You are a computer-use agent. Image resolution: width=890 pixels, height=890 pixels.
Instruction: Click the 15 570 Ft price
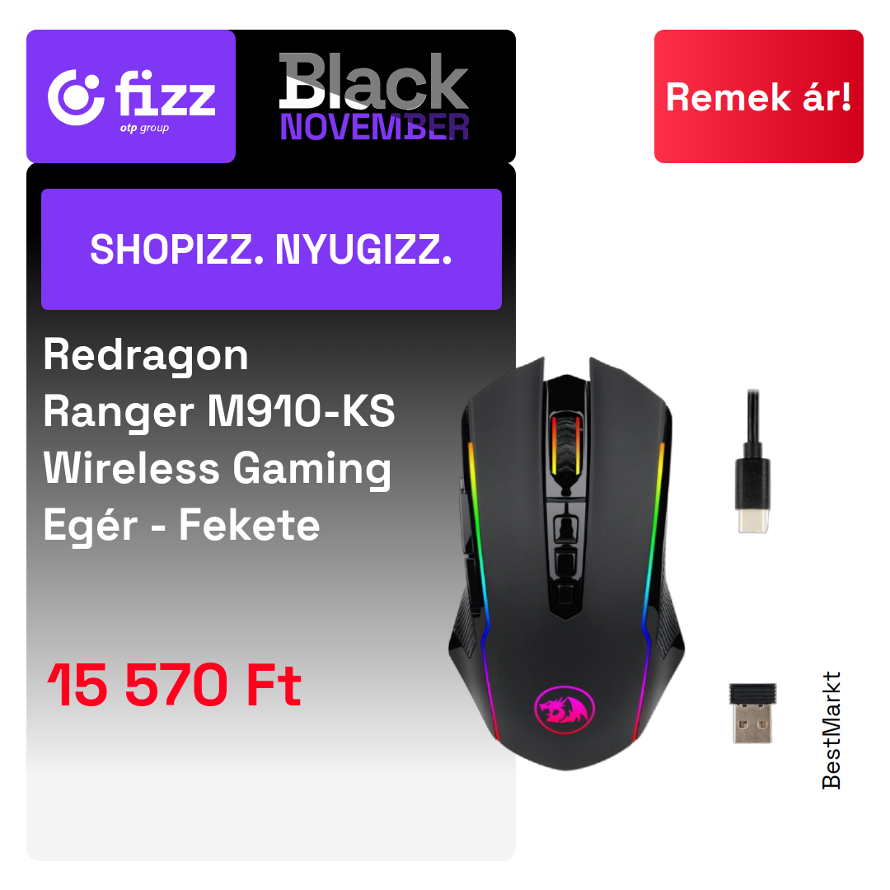[x=174, y=686]
